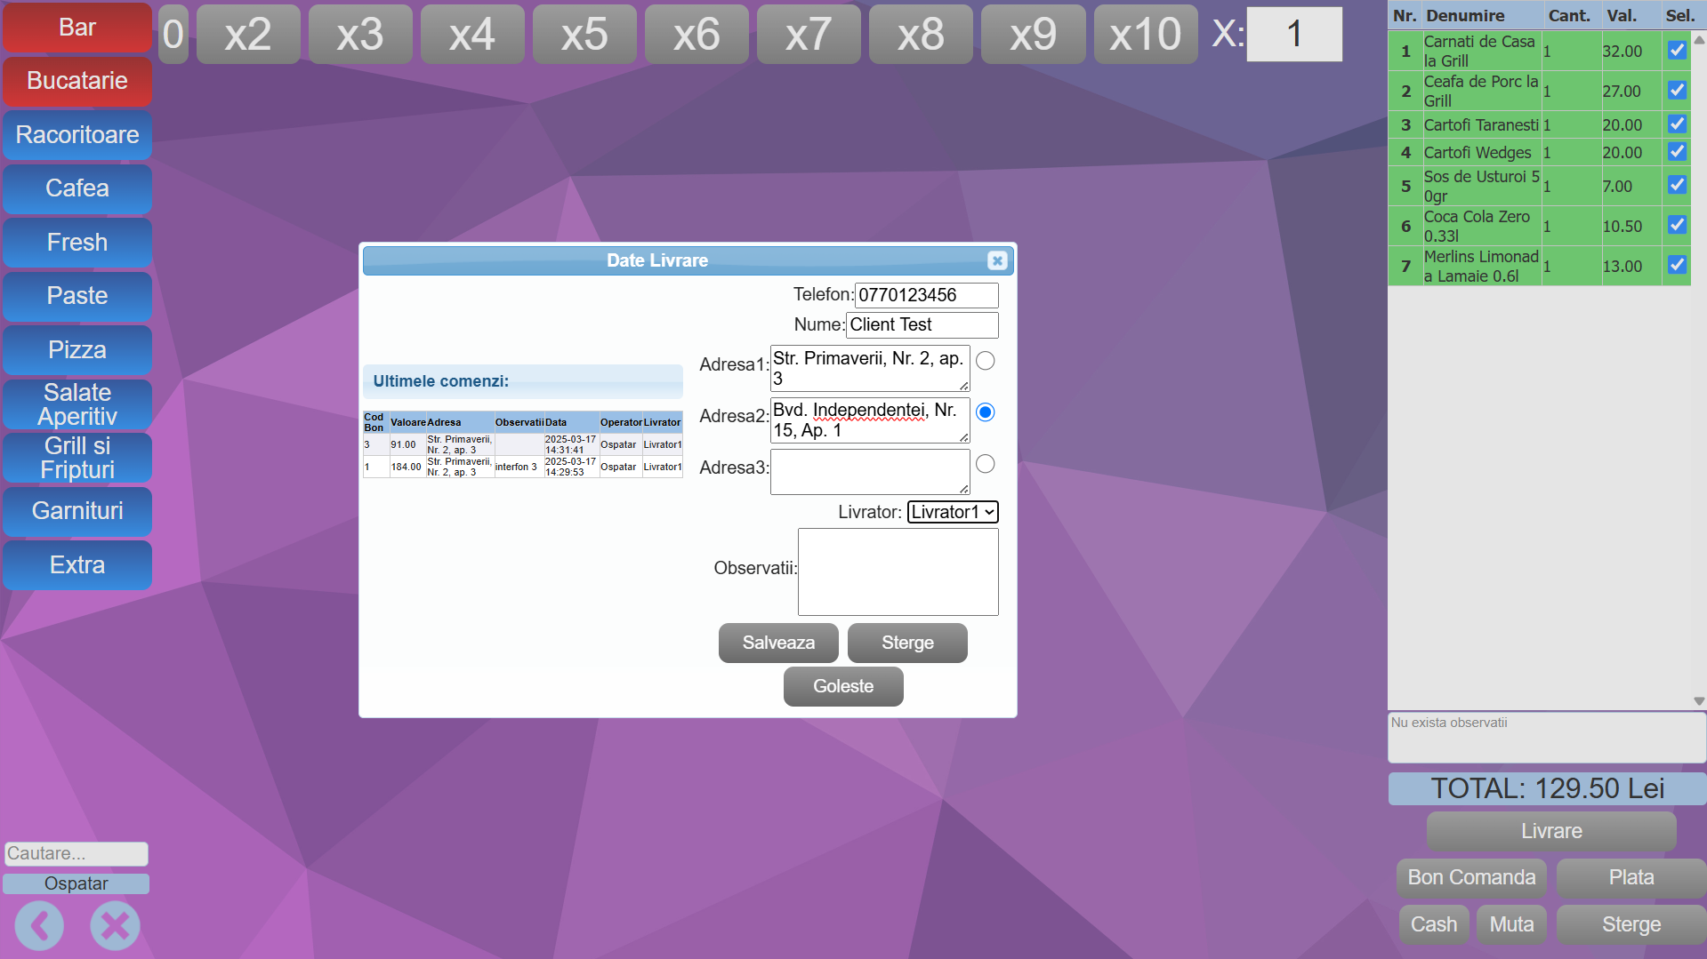Open the Livrator dropdown
The height and width of the screenshot is (959, 1707).
[952, 512]
